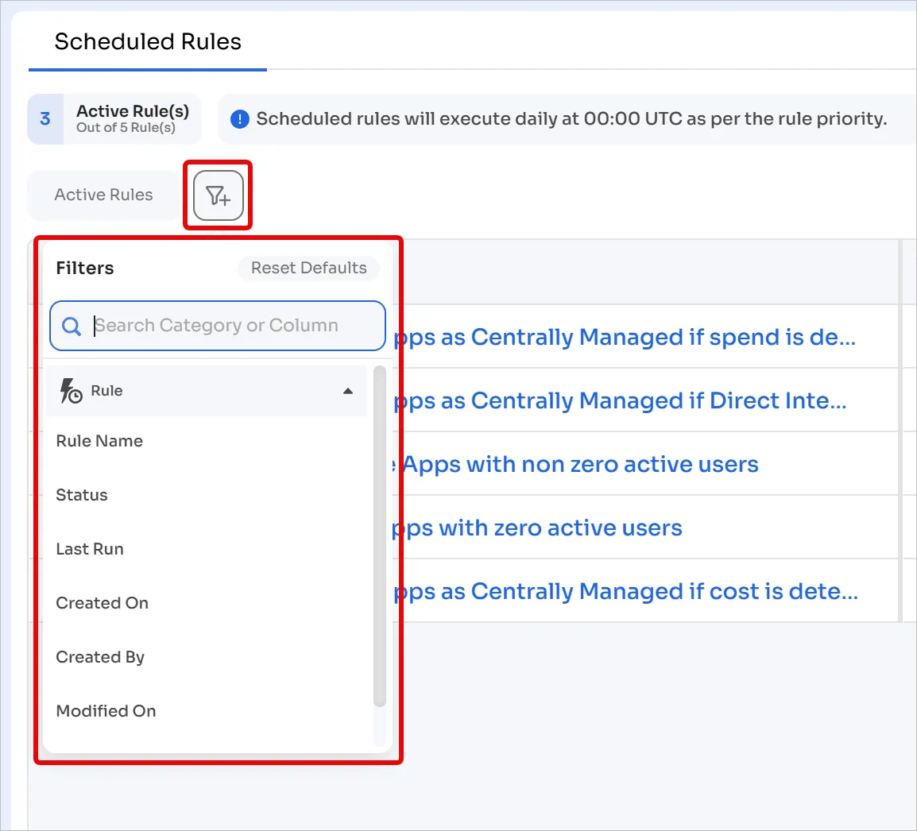Click the Reset Defaults button
Image resolution: width=917 pixels, height=831 pixels.
pyautogui.click(x=309, y=268)
